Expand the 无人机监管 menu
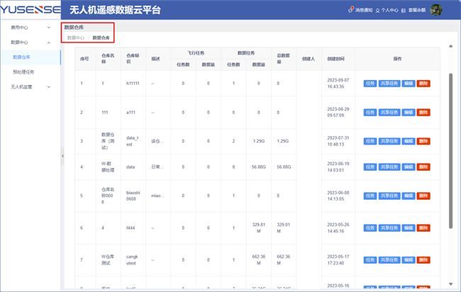461x292 pixels. pos(28,86)
